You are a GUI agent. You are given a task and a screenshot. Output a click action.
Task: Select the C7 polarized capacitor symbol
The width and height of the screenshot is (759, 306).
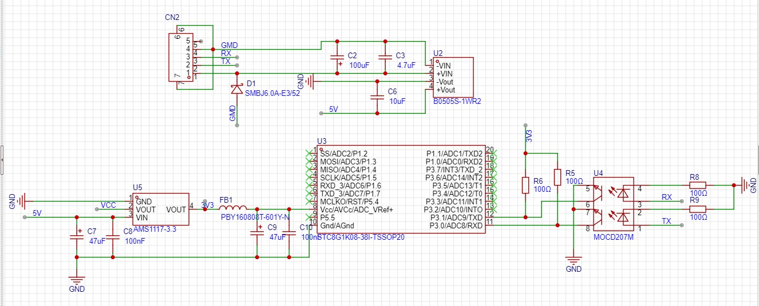(x=76, y=237)
